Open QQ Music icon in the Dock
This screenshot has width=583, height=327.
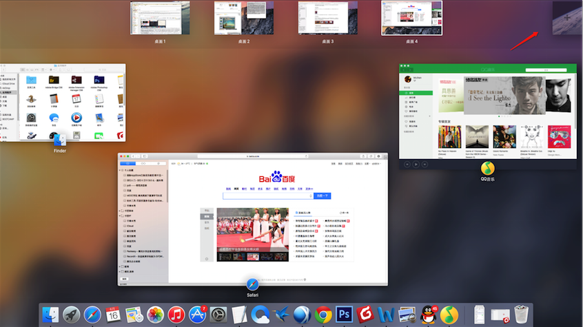(x=449, y=315)
